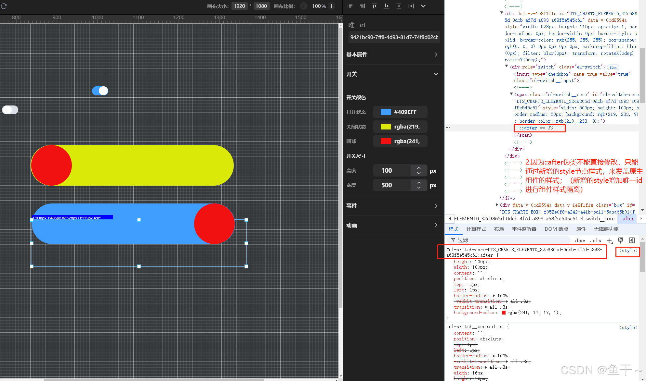Switch to the 布局 tab

499,229
